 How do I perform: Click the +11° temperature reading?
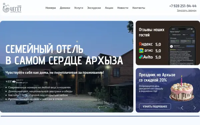(9, 81)
